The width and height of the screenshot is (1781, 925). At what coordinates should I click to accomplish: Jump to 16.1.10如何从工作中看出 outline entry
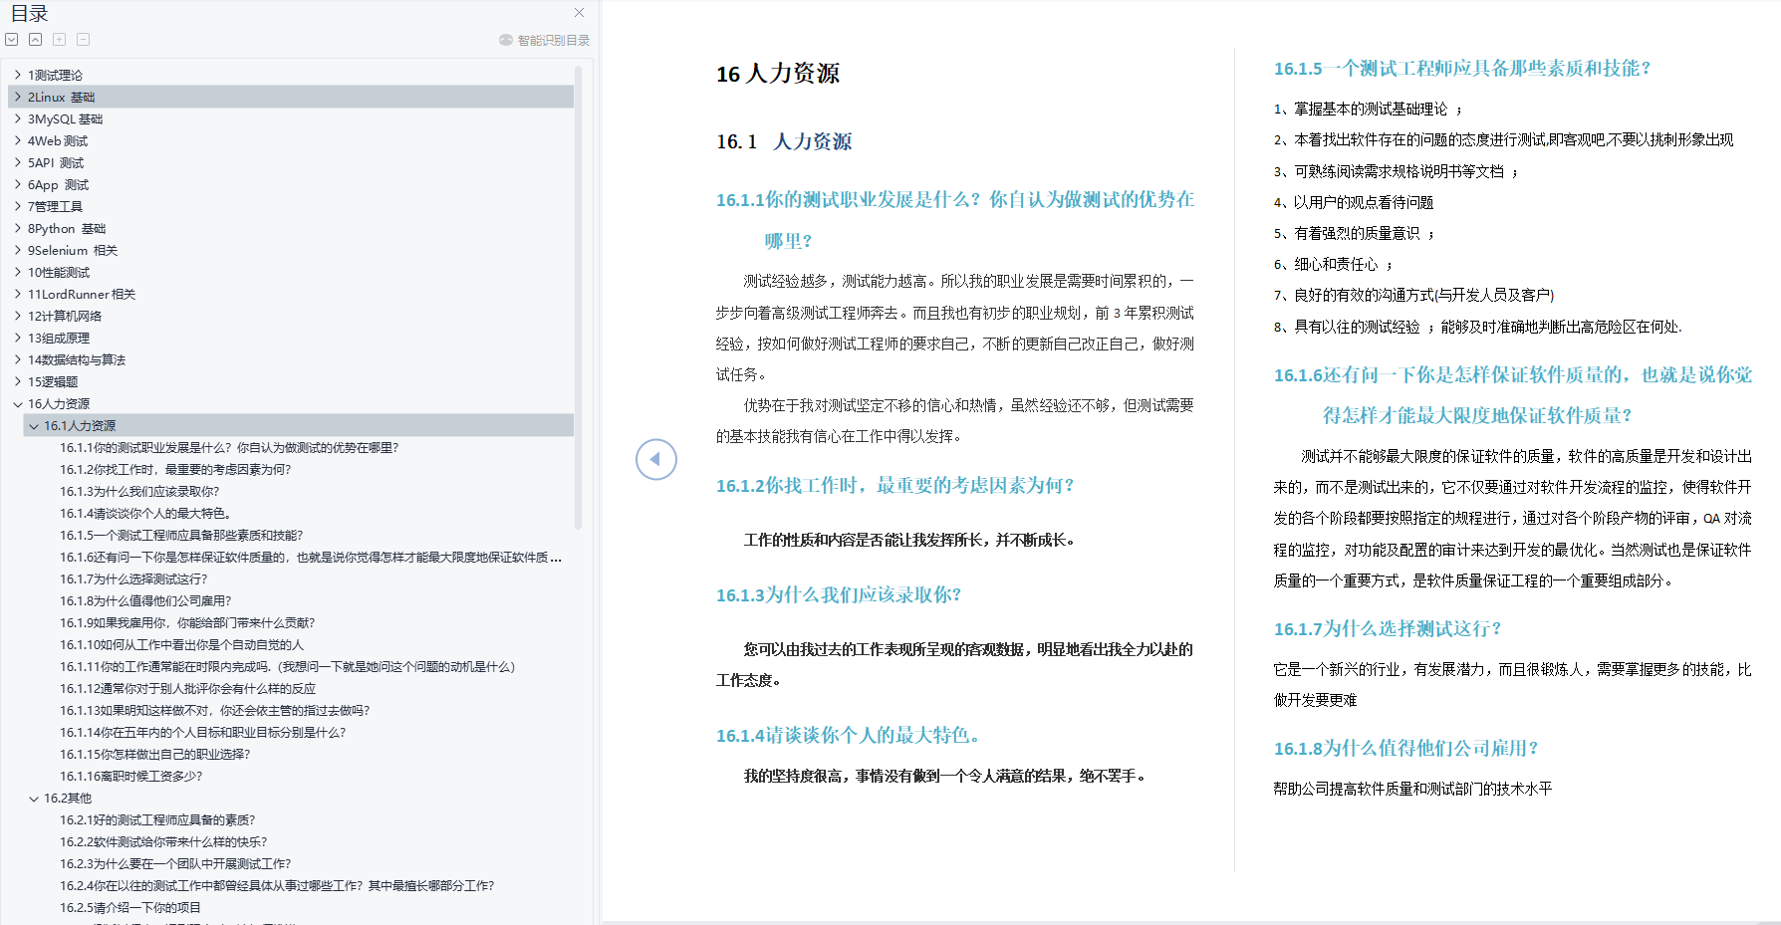182,645
